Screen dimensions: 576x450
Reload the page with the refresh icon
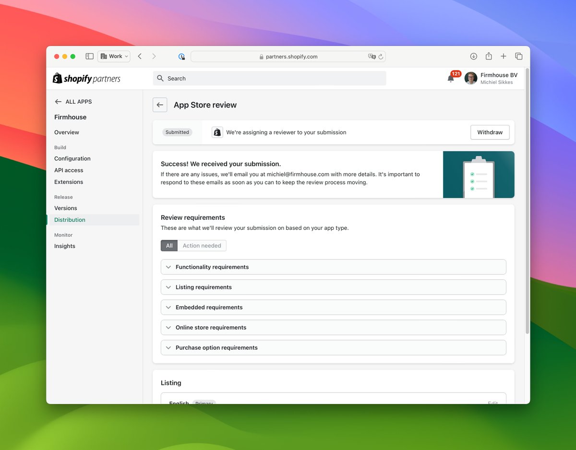point(381,57)
